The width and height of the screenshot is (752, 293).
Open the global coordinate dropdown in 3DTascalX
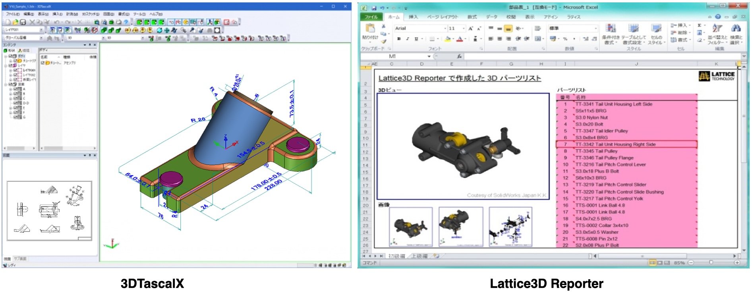[x=41, y=38]
